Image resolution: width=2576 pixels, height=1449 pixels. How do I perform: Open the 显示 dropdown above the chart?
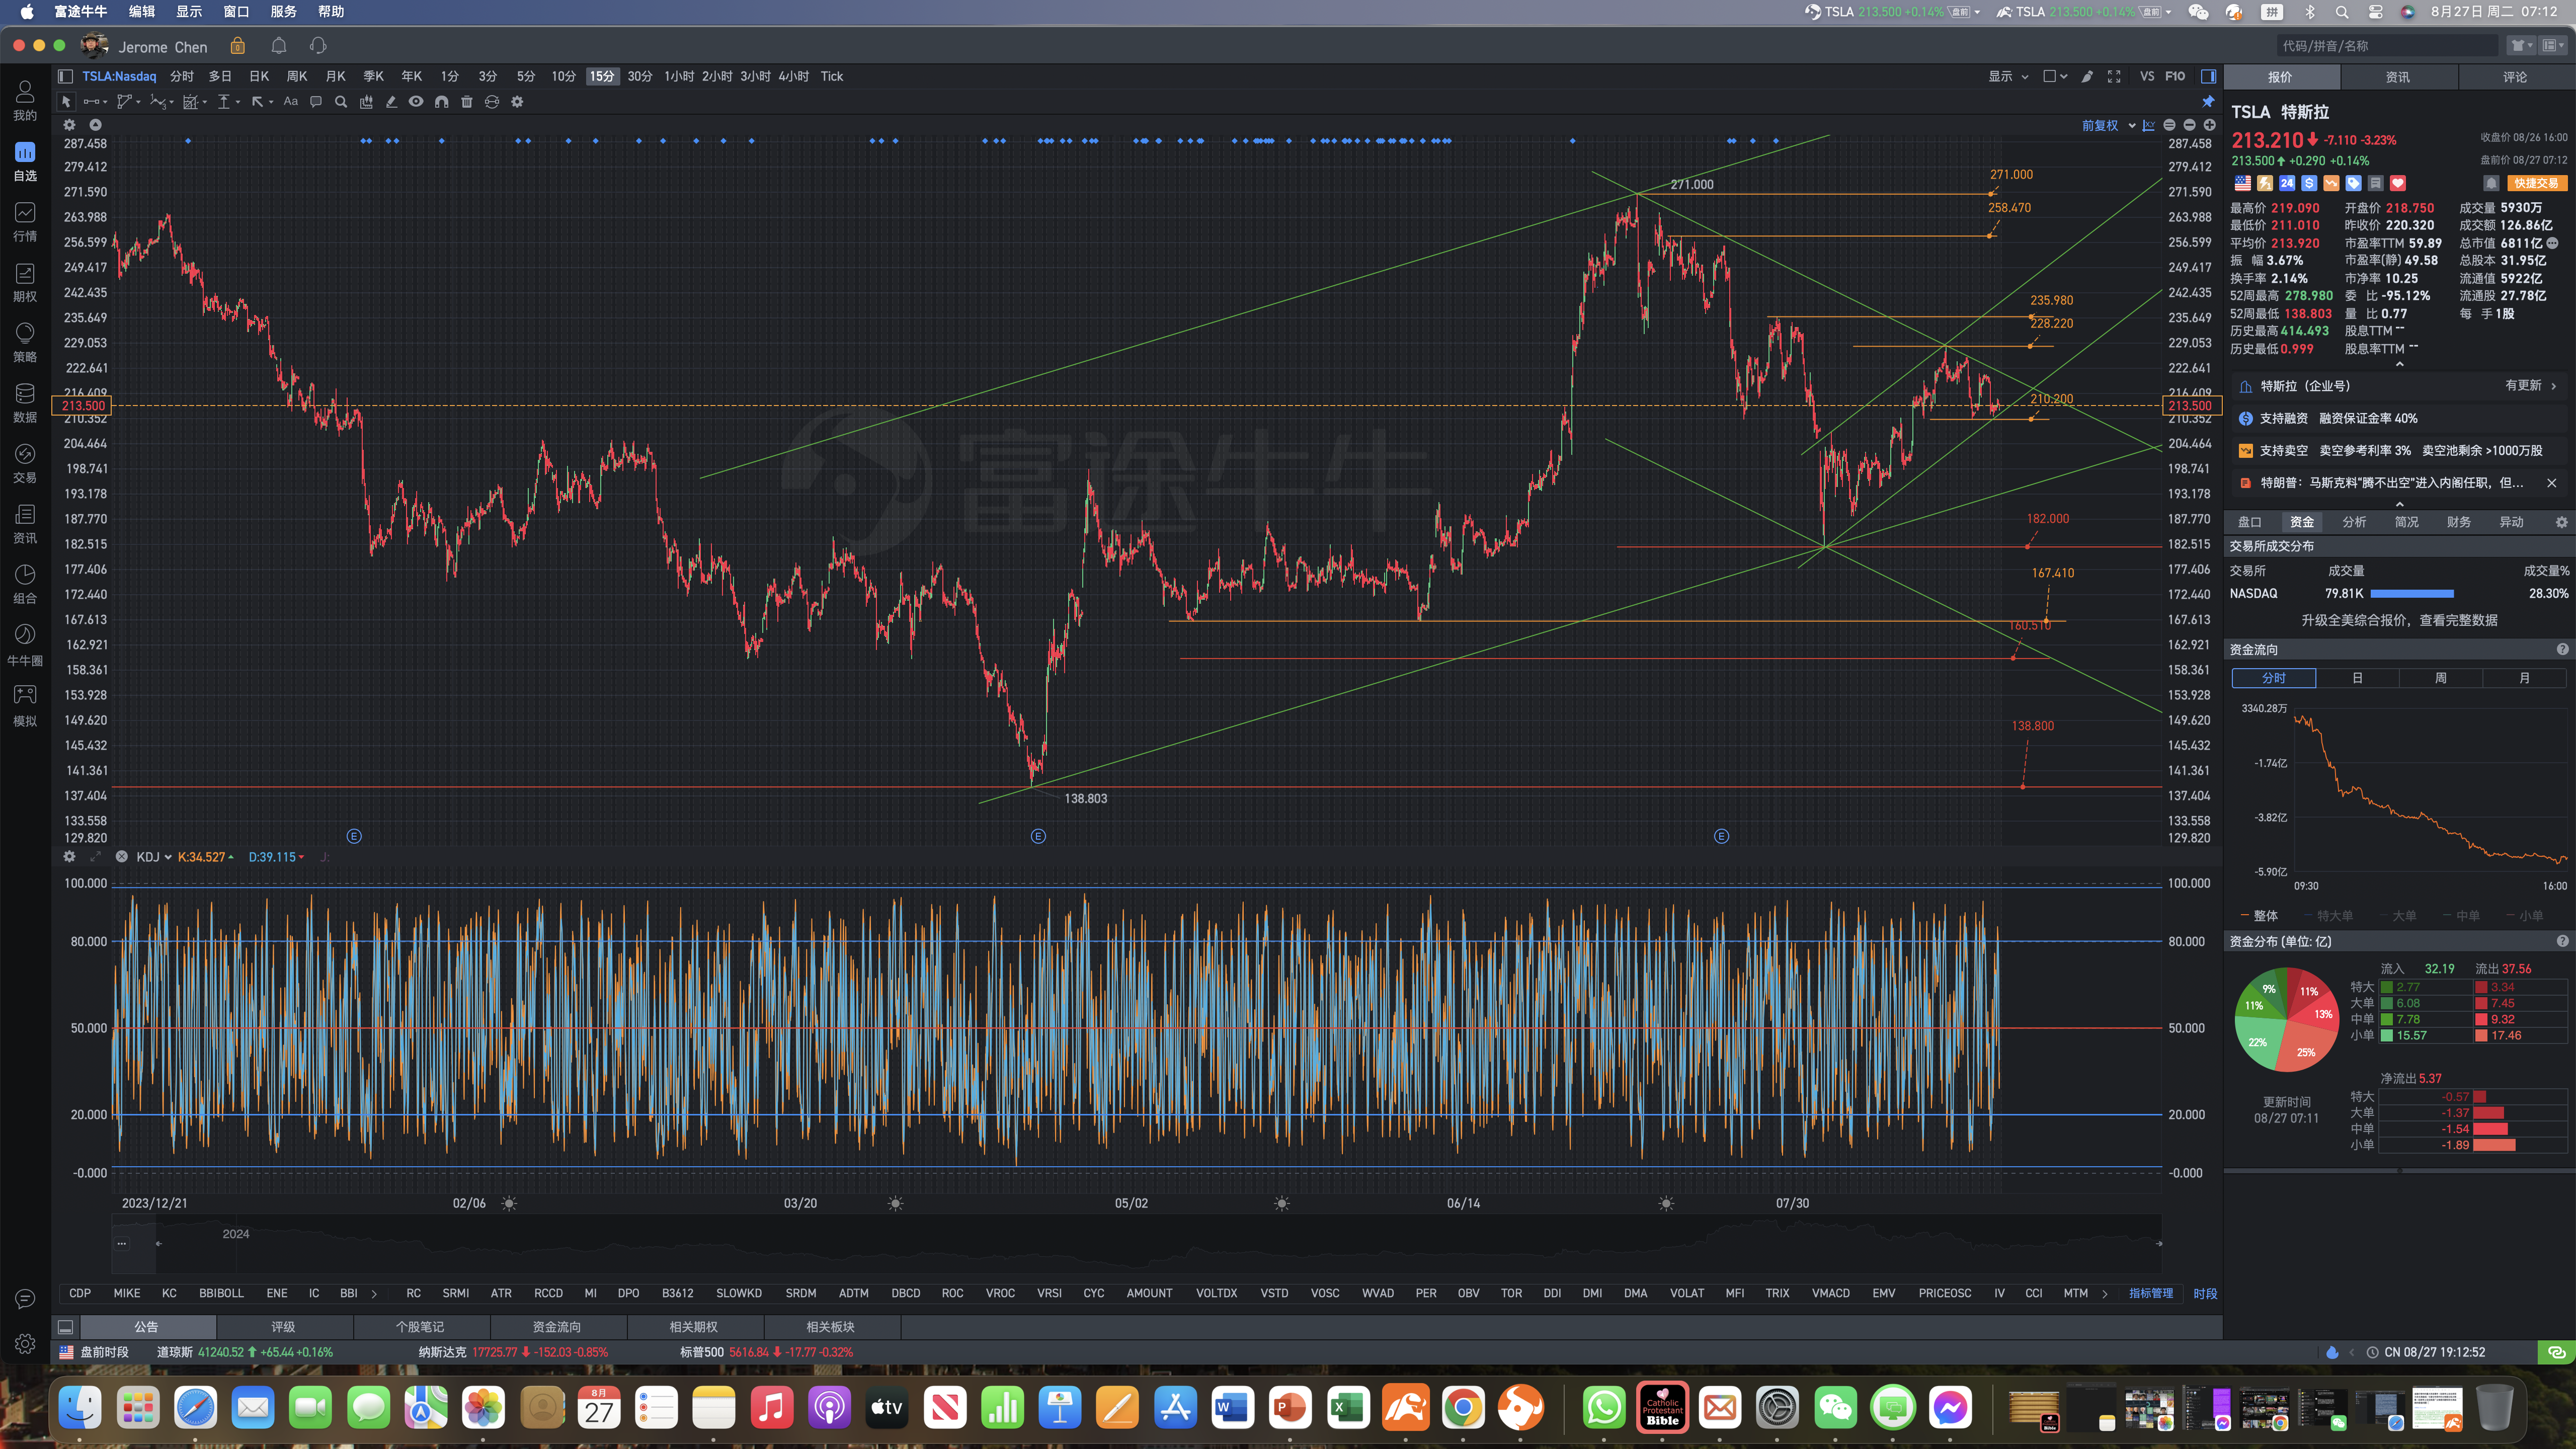2008,77
